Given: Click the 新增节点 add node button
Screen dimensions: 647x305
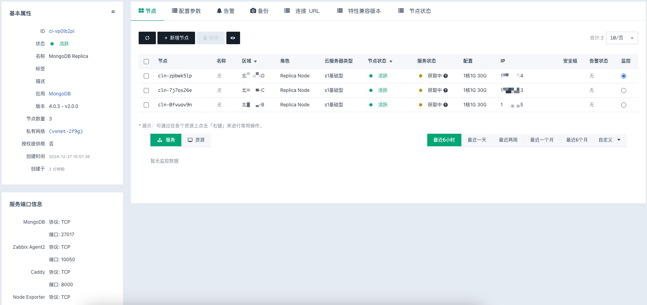Looking at the screenshot, I should pos(176,38).
